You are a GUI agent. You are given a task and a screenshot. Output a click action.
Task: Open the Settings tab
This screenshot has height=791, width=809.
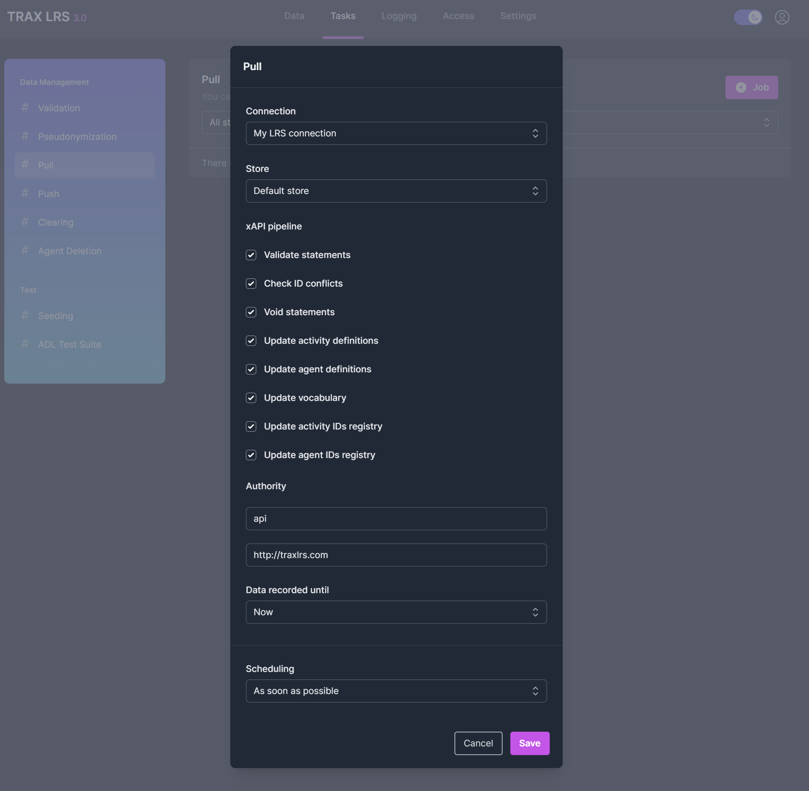tap(518, 16)
